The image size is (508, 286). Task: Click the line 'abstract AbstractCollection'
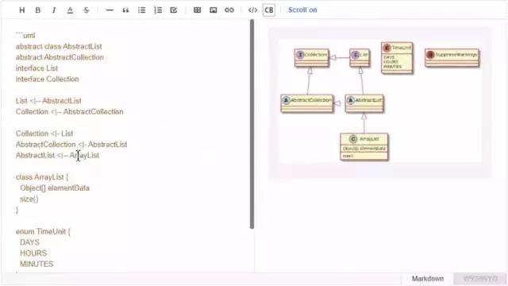click(60, 57)
